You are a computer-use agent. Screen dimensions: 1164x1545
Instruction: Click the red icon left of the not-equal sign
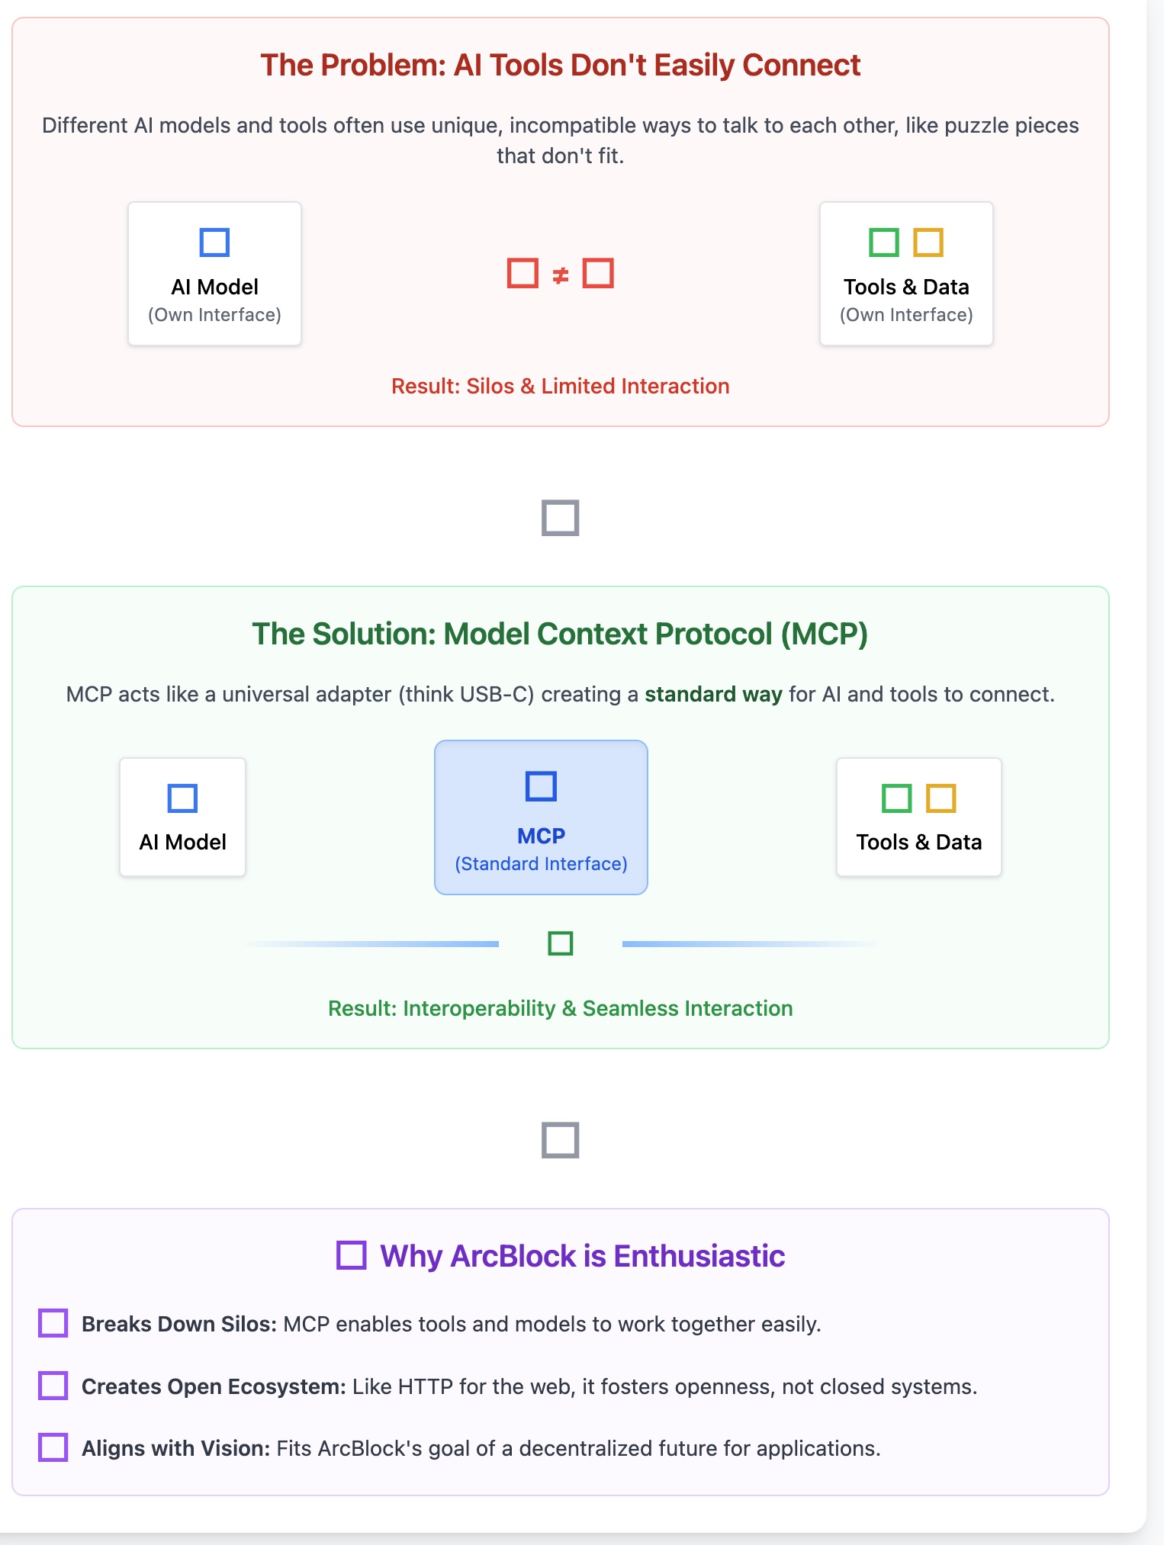coord(523,273)
